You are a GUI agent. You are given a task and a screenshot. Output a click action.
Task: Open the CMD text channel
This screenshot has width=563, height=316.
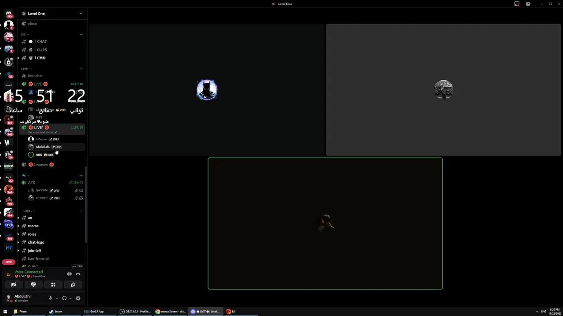tap(52, 58)
